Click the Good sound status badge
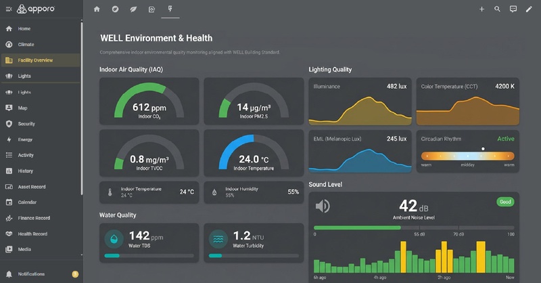 click(505, 202)
